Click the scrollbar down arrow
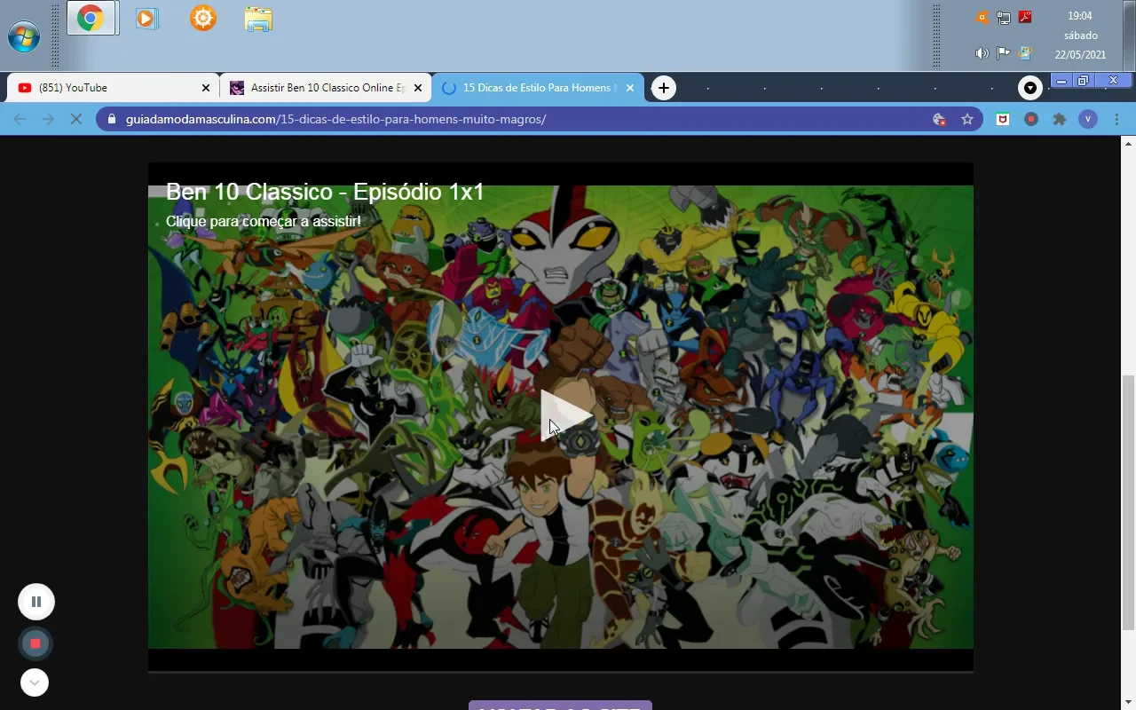 [x=1129, y=703]
